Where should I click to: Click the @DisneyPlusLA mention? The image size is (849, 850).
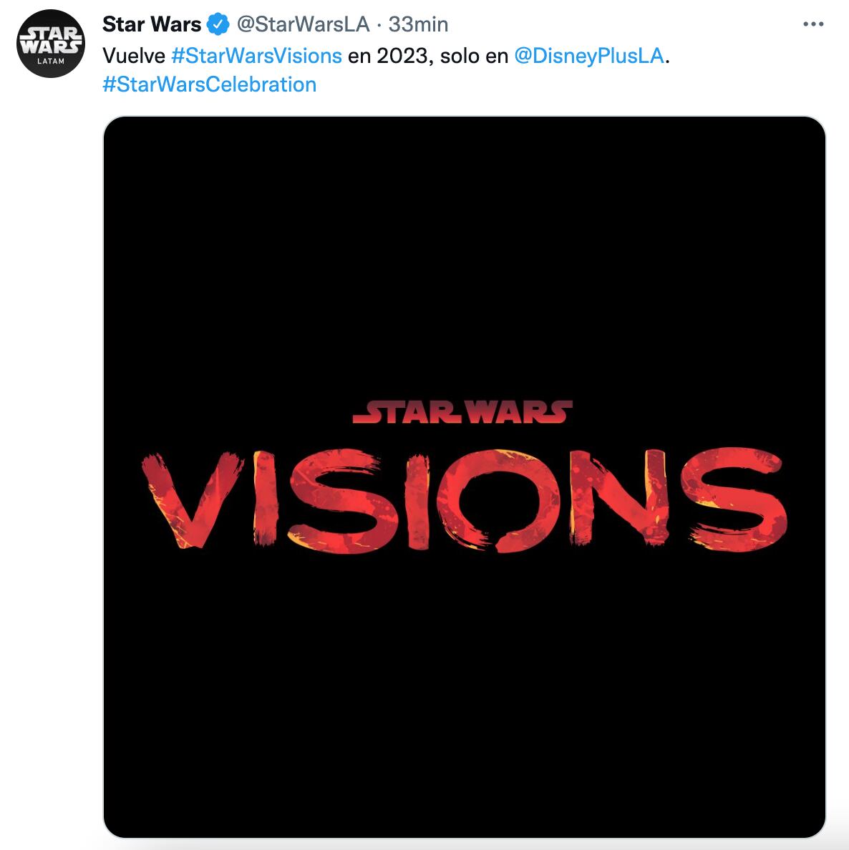587,54
